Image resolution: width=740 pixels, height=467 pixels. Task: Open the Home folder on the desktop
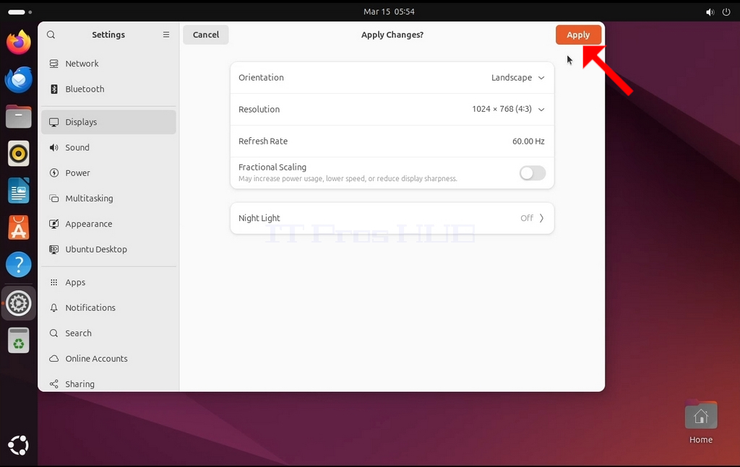tap(701, 423)
